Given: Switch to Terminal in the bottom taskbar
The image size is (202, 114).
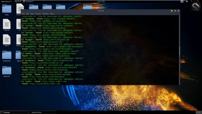Looking at the screenshot, I should [14, 112].
